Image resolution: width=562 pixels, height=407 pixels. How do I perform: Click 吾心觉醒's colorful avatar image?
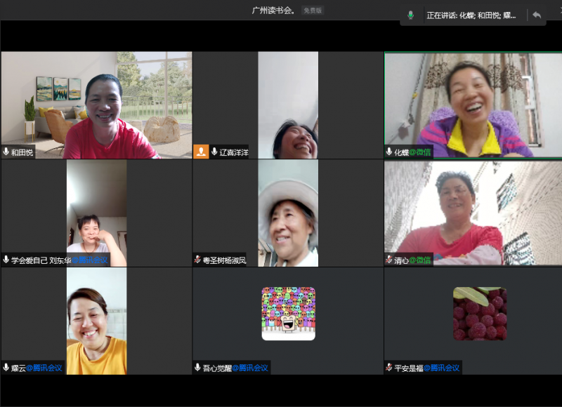pyautogui.click(x=288, y=314)
